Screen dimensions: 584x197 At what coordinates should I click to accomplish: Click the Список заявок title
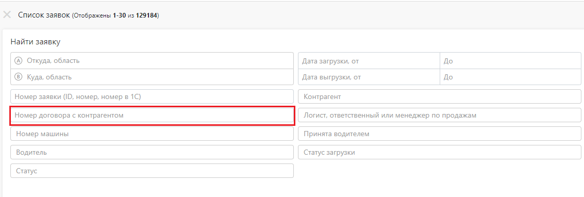point(44,15)
